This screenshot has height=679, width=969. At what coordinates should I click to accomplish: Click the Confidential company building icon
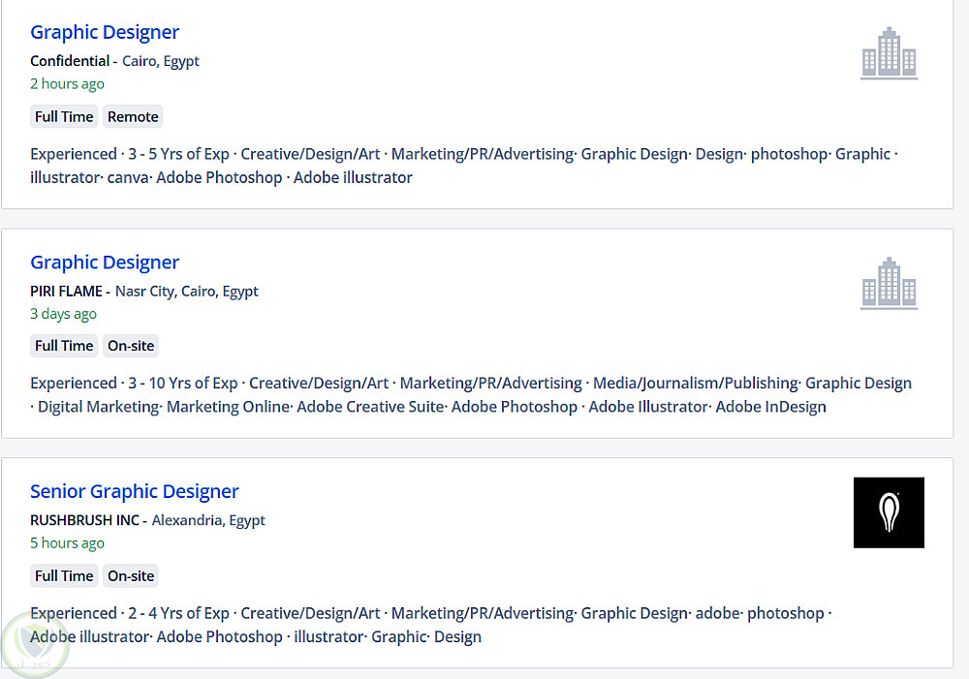click(x=889, y=53)
